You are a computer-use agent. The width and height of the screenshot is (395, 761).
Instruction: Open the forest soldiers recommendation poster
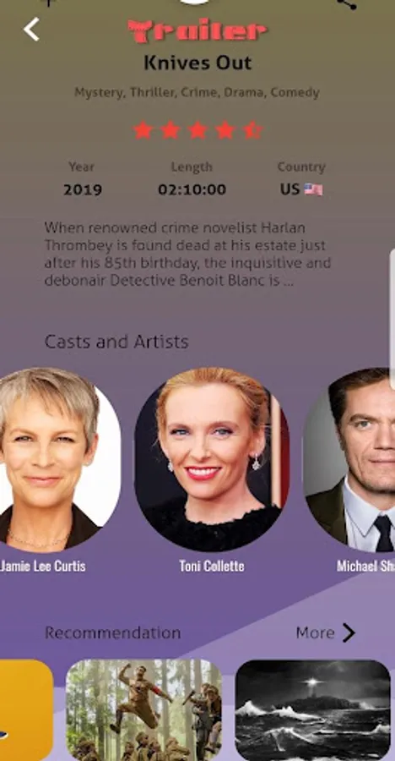click(x=144, y=709)
